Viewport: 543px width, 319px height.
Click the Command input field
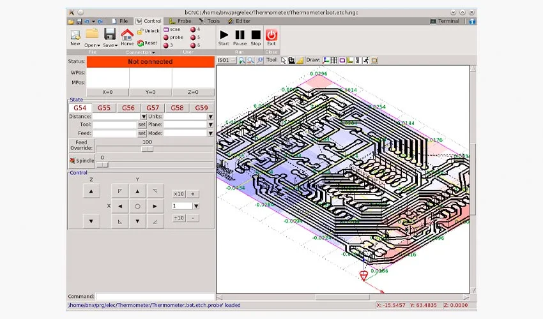point(155,297)
